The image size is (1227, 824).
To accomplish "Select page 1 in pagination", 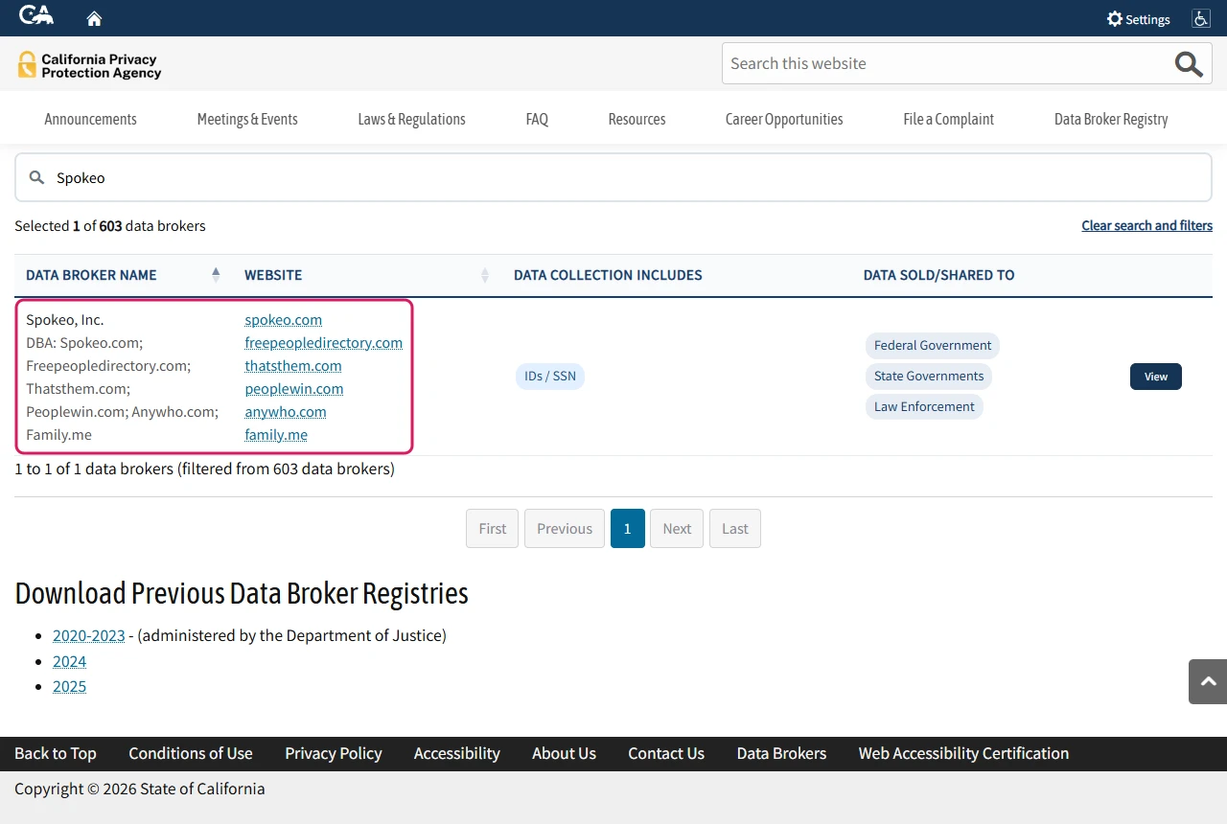I will pos(628,529).
